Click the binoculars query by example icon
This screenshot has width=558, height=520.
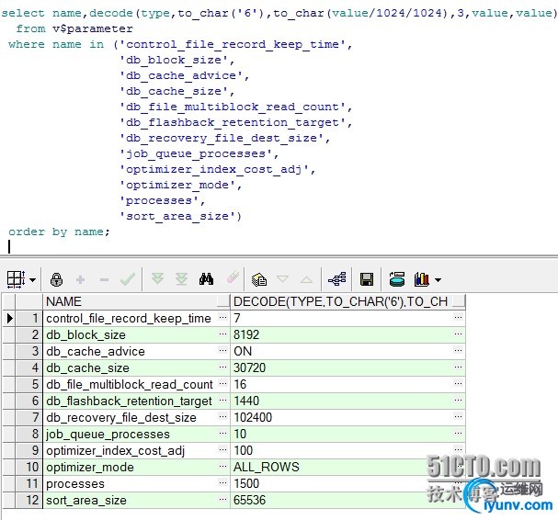[x=207, y=279]
